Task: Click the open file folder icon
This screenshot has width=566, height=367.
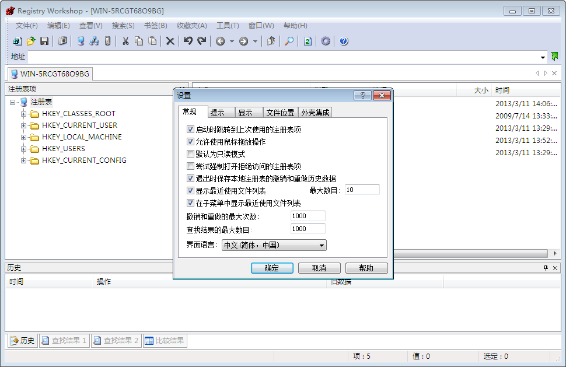Action: (31, 41)
